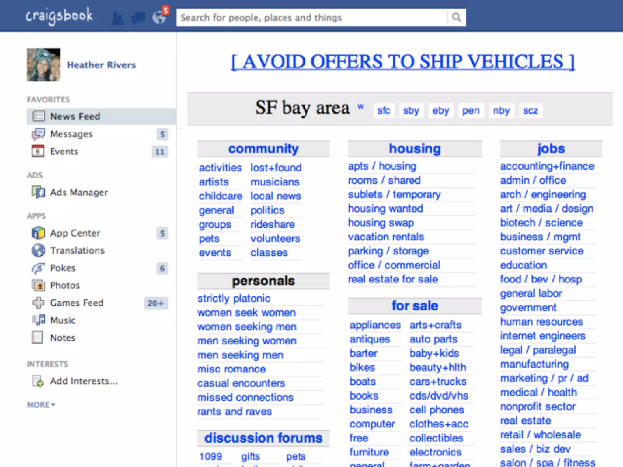Open strictly platonic personals
623x467 pixels.
click(234, 298)
